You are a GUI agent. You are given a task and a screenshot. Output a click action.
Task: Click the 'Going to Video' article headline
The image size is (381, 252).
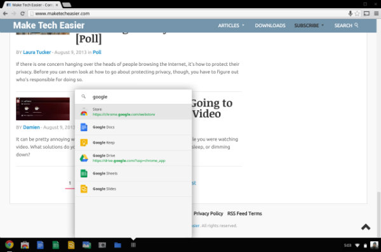pyautogui.click(x=212, y=108)
